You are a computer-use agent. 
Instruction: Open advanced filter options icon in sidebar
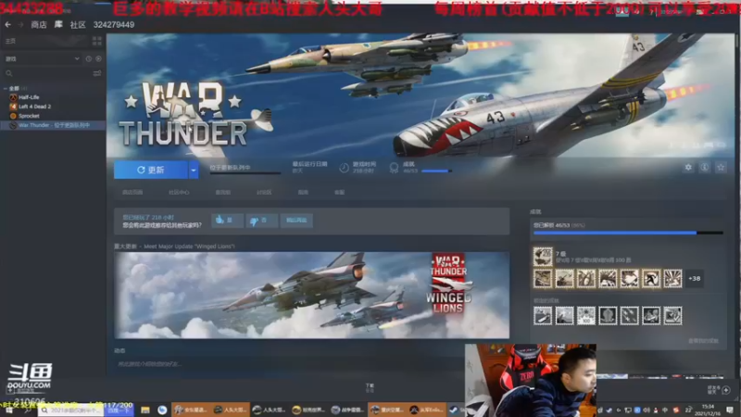tap(97, 73)
